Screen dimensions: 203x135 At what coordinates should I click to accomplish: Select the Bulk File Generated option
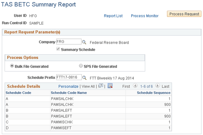12,66
